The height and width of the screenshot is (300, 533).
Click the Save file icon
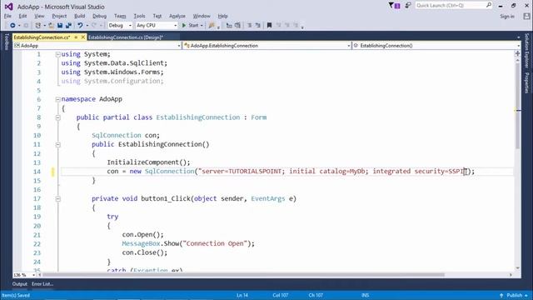(60, 26)
